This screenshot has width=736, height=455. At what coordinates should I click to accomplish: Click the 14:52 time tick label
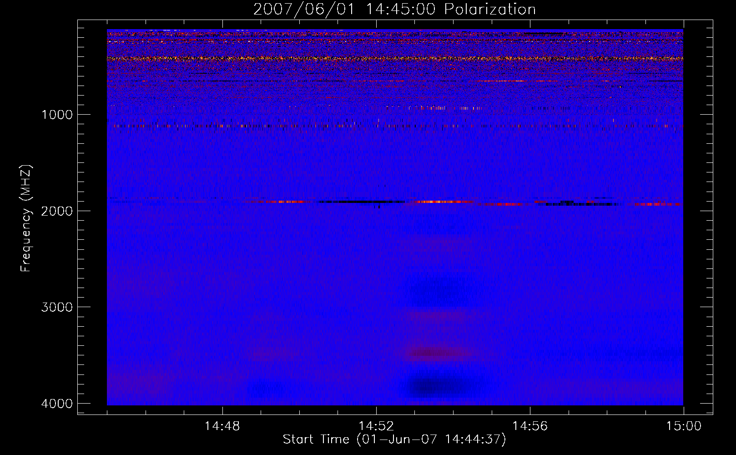376,426
